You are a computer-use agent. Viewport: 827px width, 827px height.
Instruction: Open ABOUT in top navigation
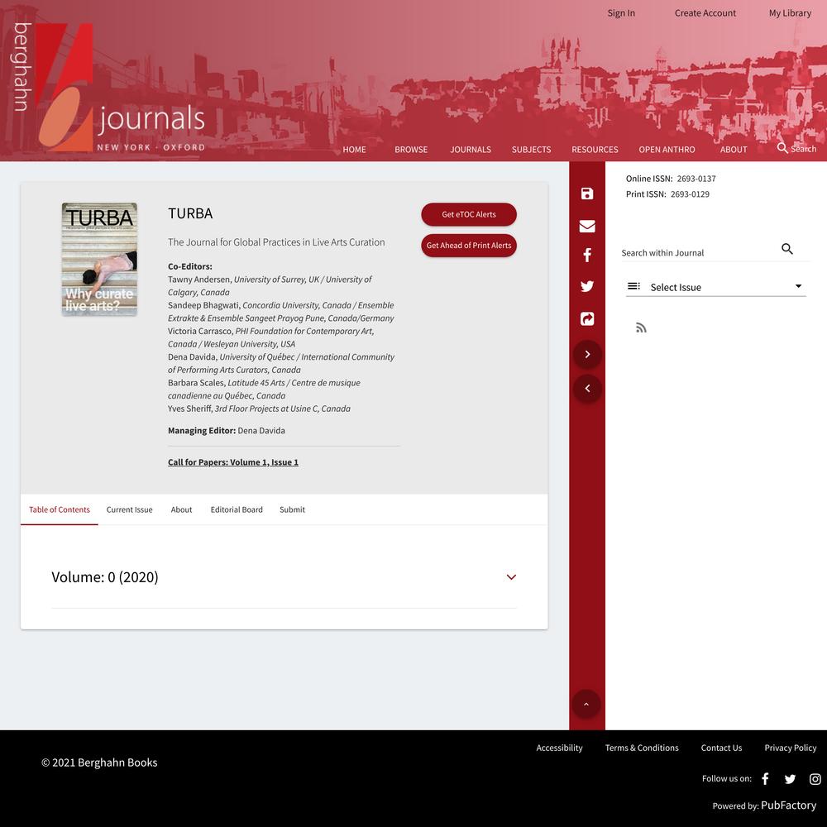(734, 150)
